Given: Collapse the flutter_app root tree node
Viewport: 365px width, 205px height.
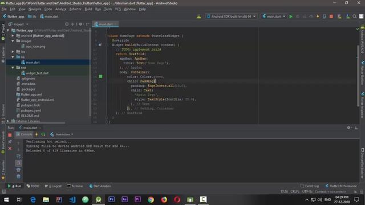Looking at the screenshot, I should pos(8,30).
